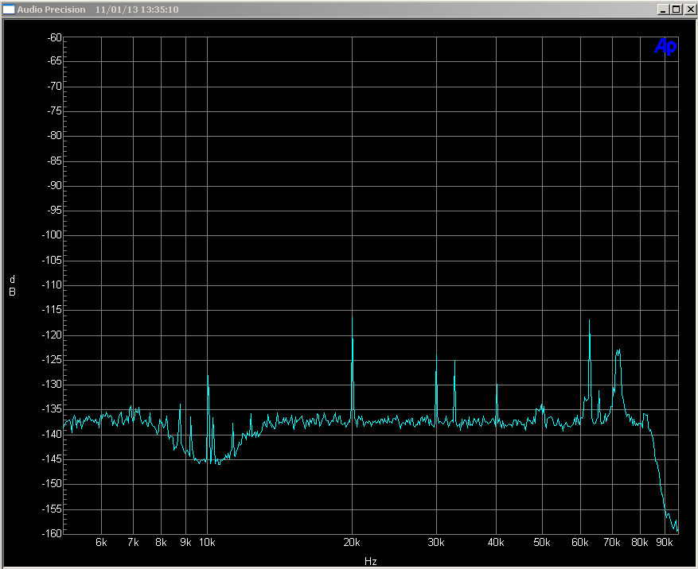Click the 'dB' vertical axis title

point(13,285)
